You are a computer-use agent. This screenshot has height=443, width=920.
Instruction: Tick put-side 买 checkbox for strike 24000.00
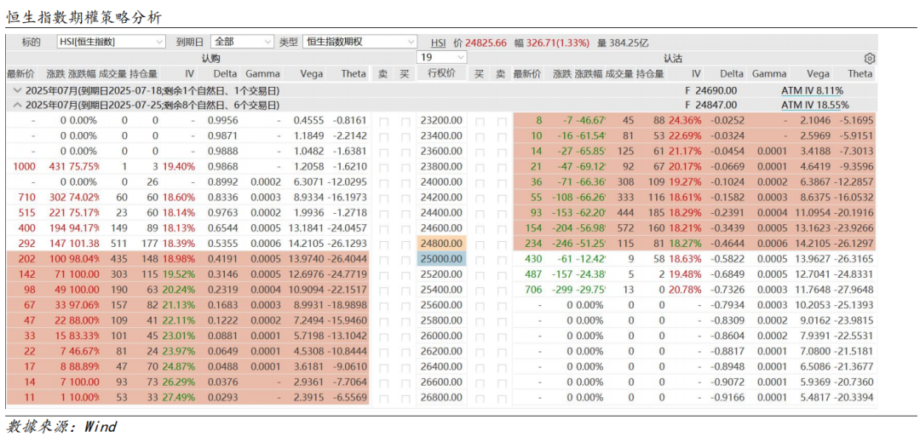click(x=480, y=182)
